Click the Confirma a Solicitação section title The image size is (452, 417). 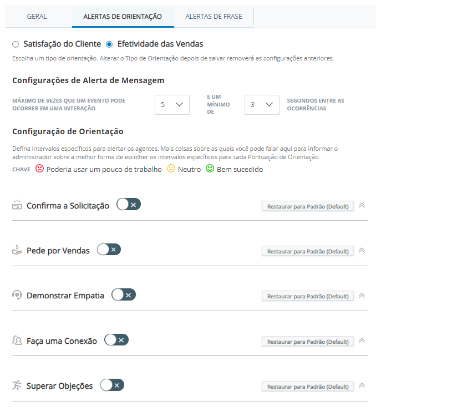pyautogui.click(x=68, y=206)
